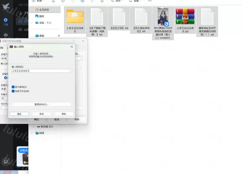Click 取消 in the 输入密码 dialog
The width and height of the screenshot is (242, 174).
click(x=41, y=114)
